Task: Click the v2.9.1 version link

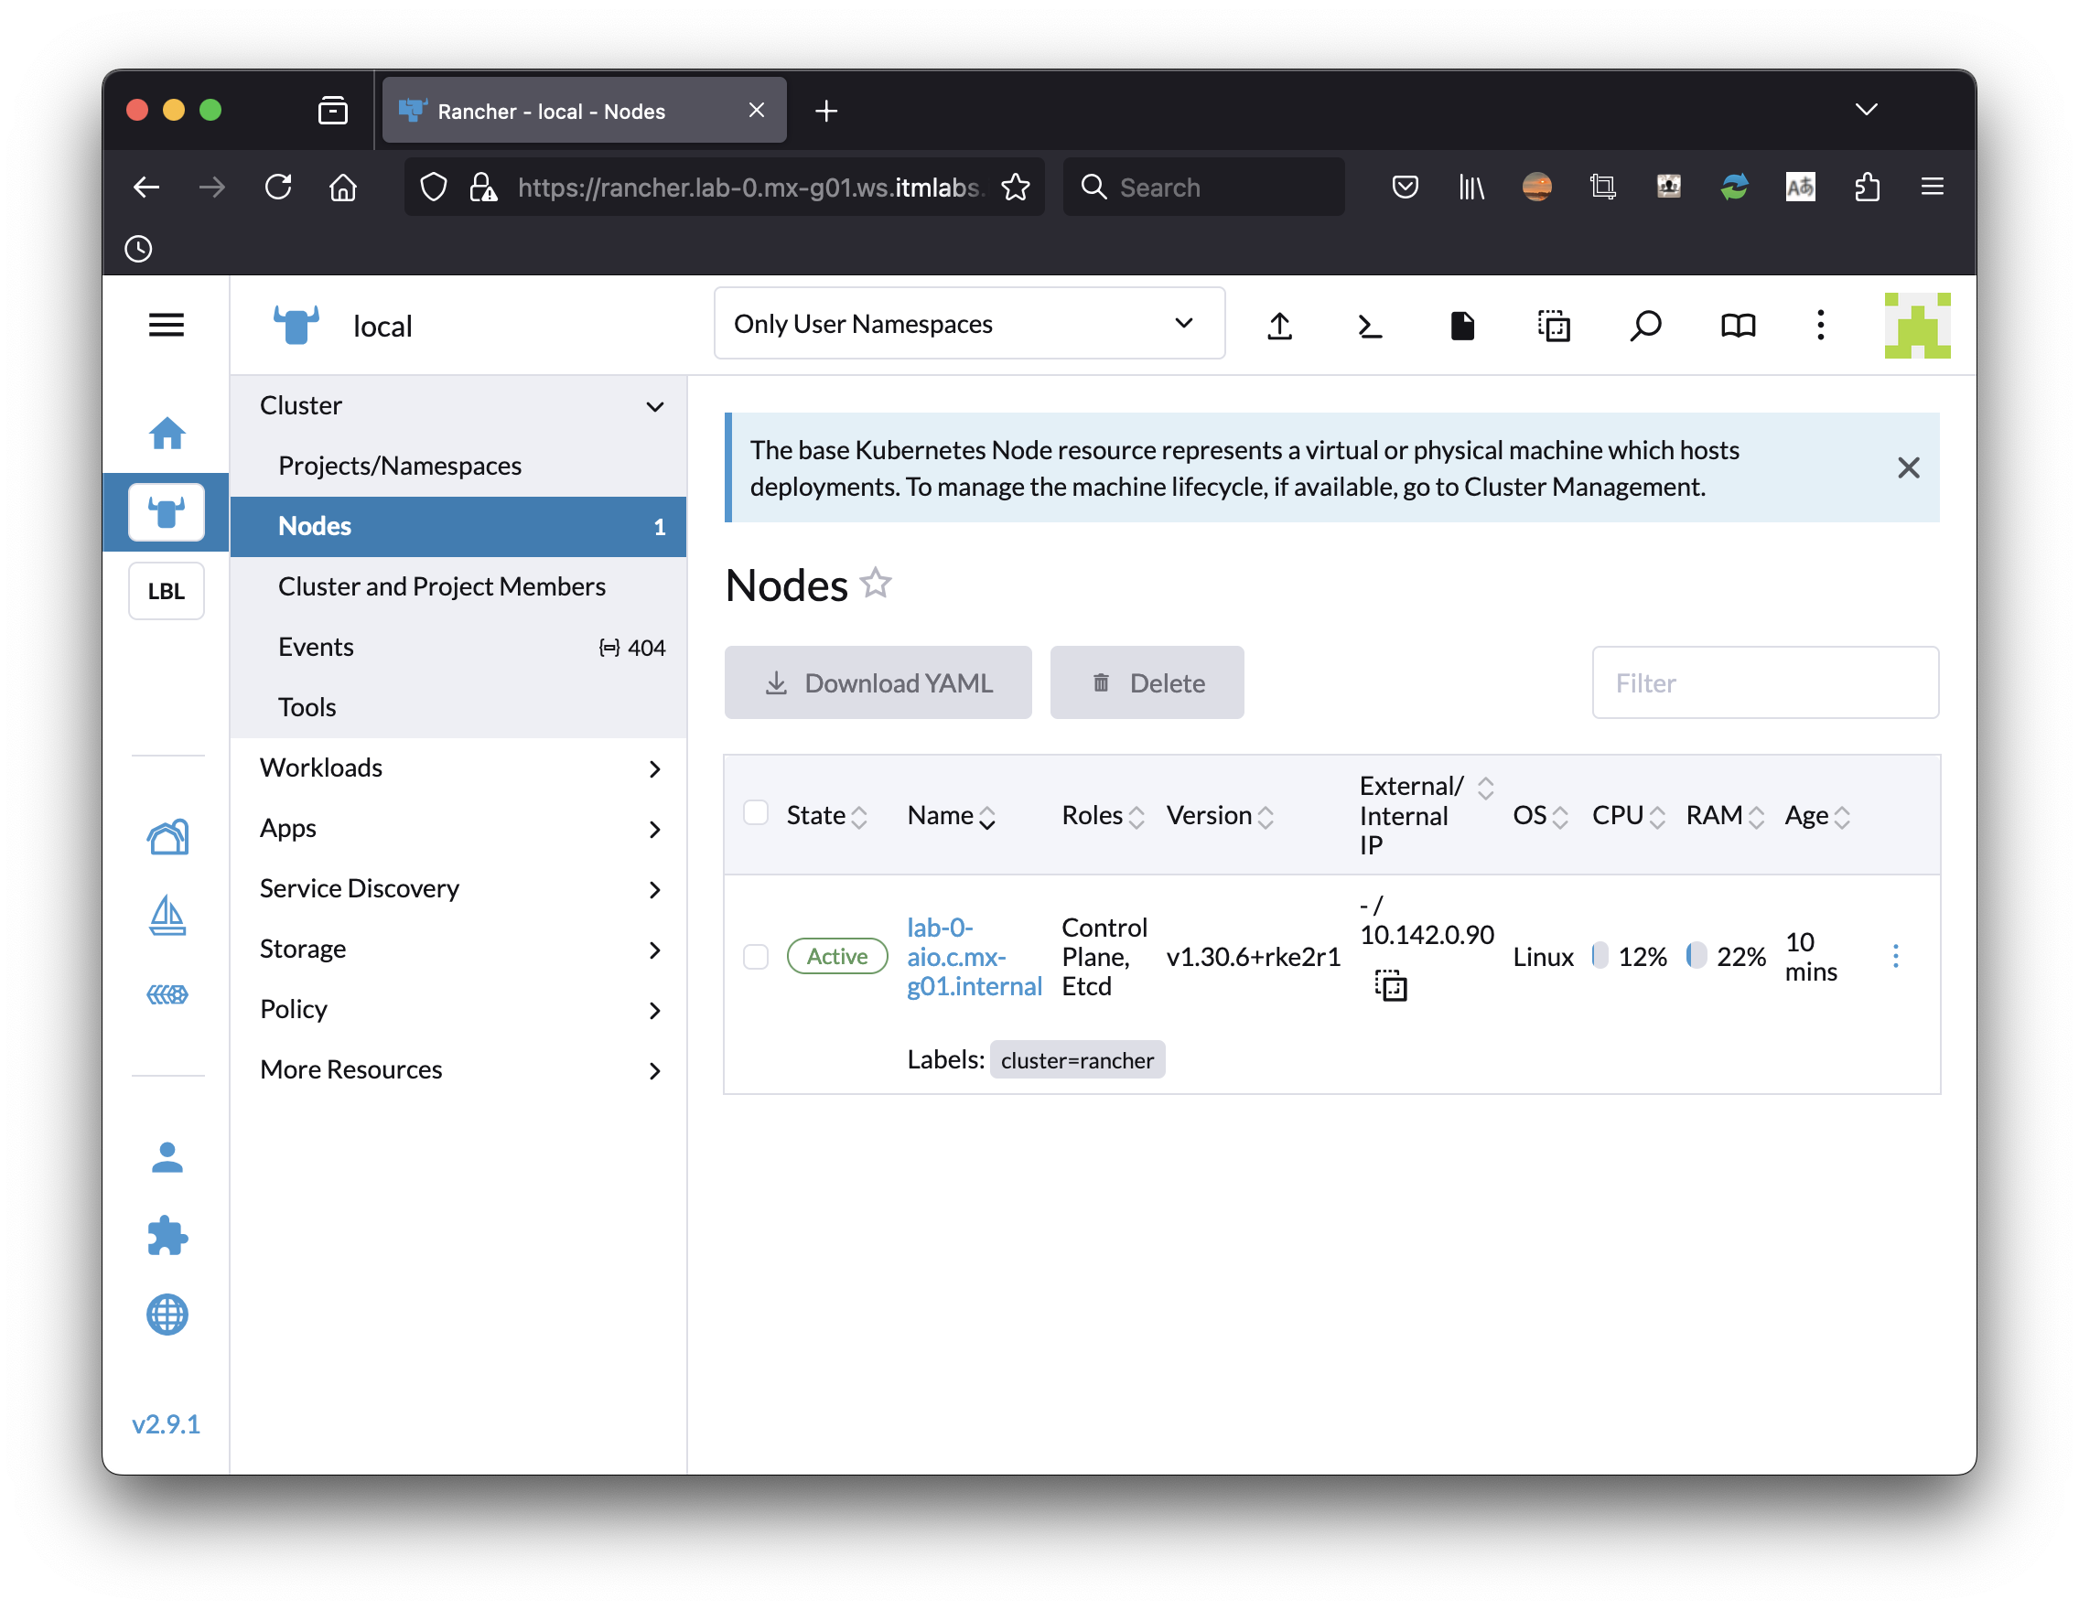Action: (166, 1423)
